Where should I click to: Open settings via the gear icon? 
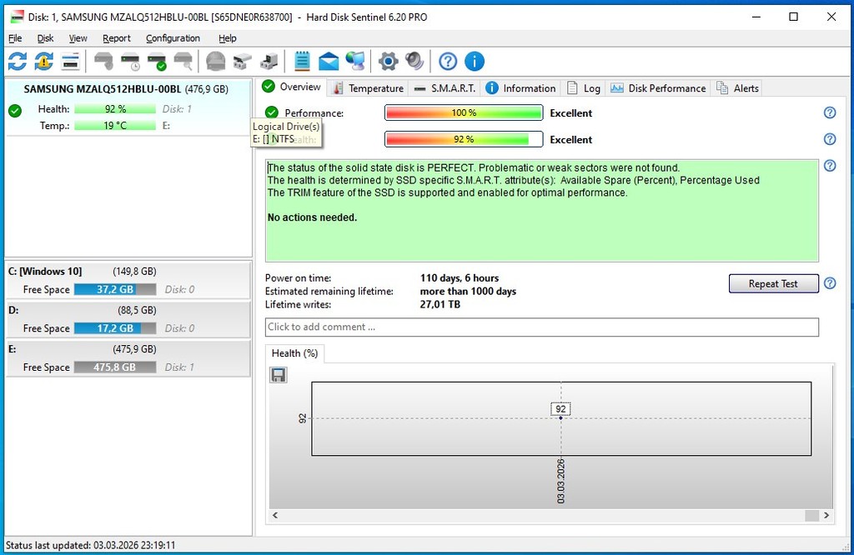pos(388,61)
